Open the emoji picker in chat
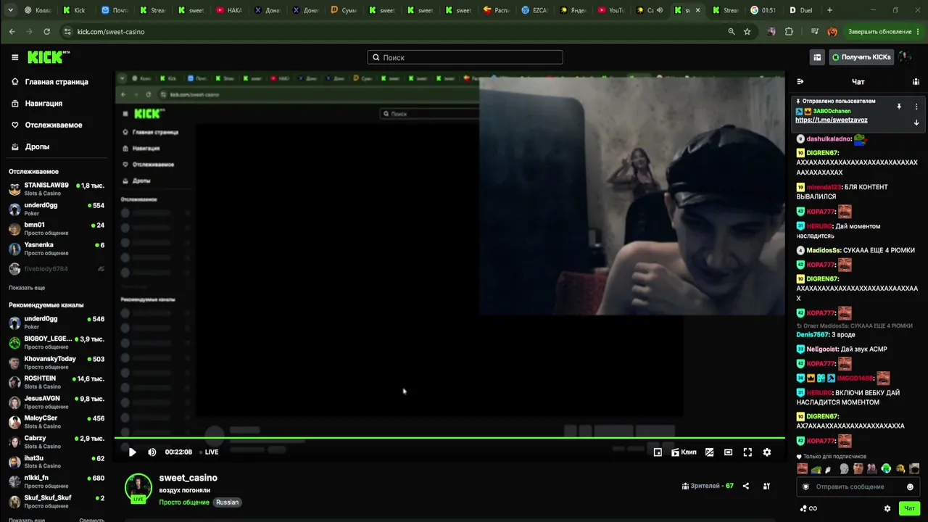This screenshot has height=522, width=928. (911, 486)
